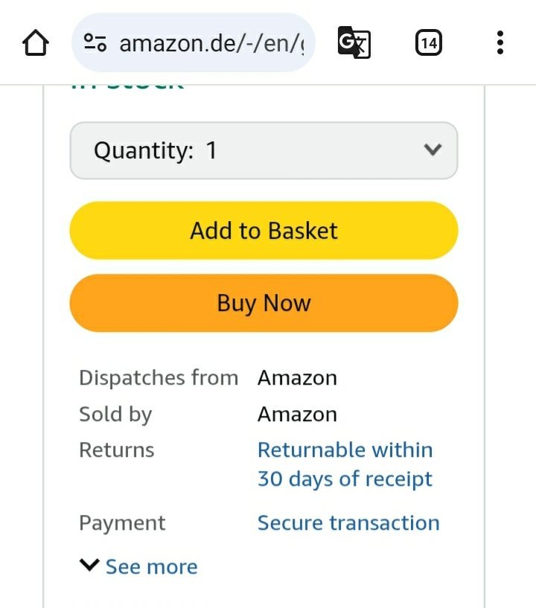Click the Returns label
The image size is (536, 608).
tap(117, 450)
